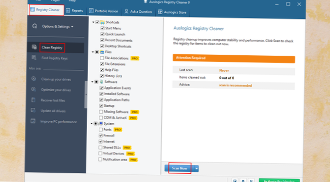Viewport: 330px width, 182px height.
Task: Click the Find Registry Keys icon
Action: [x=34, y=58]
